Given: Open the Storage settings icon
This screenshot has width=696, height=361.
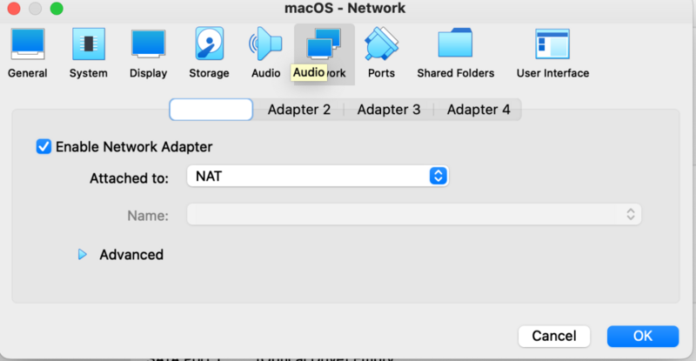Looking at the screenshot, I should pos(209,43).
